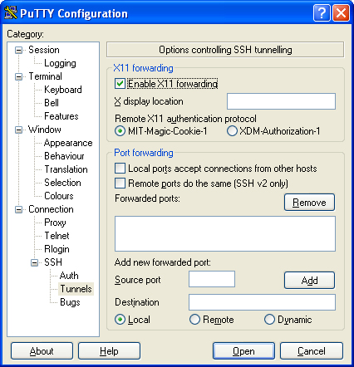This screenshot has width=354, height=367.
Task: Go to the Proxy settings category
Action: pos(55,223)
